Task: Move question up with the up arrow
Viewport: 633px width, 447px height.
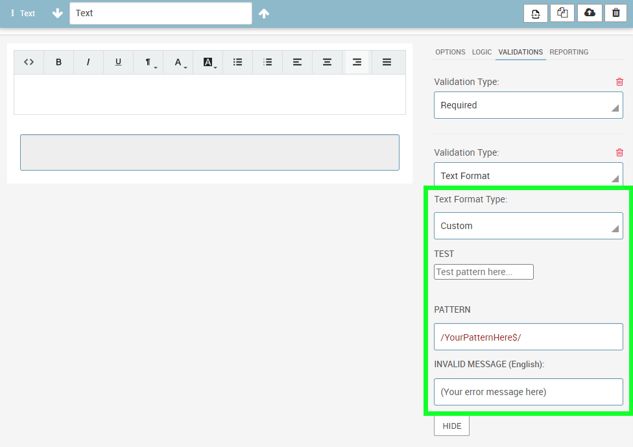Action: (x=264, y=14)
